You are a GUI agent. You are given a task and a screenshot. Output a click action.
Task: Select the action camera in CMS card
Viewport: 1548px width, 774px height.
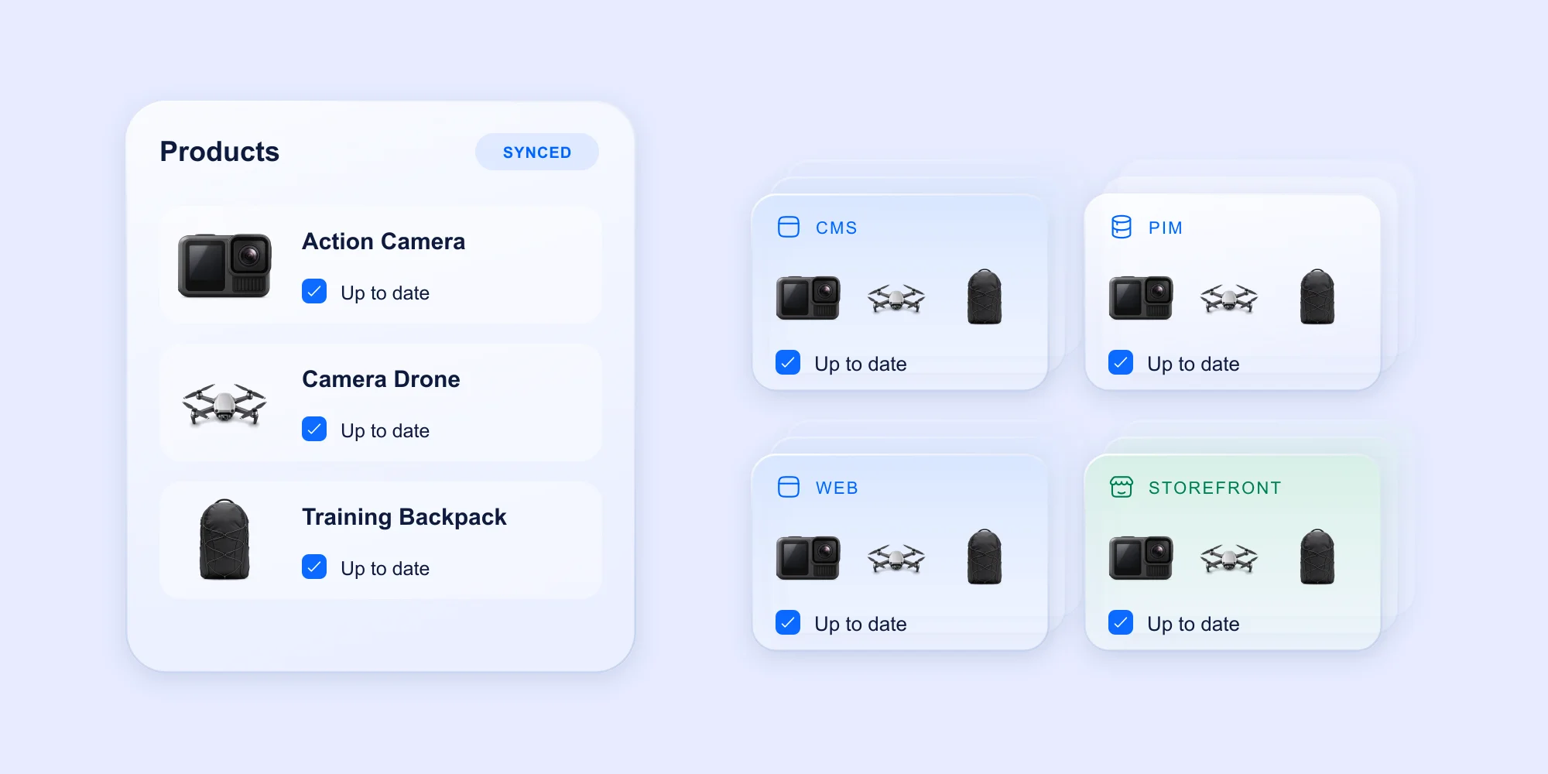808,297
